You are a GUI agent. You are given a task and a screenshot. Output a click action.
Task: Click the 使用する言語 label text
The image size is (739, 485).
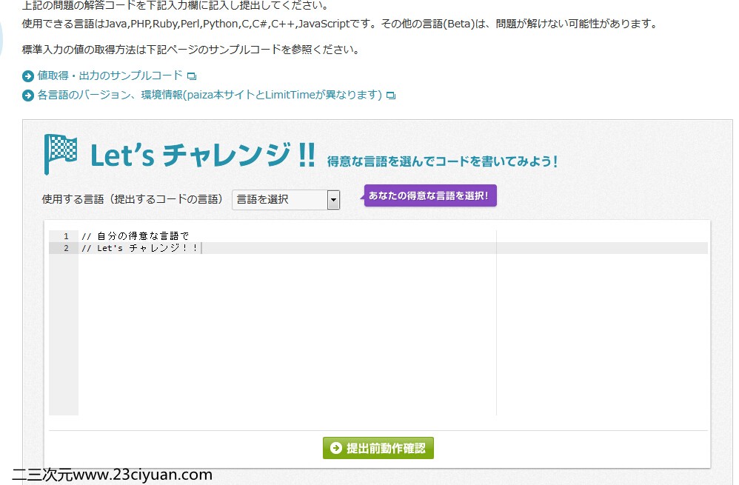tap(133, 199)
